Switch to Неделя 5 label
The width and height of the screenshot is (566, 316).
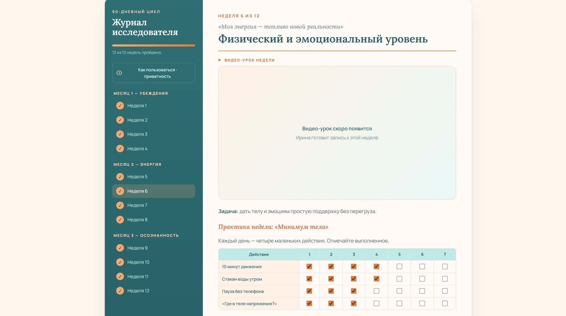coord(137,177)
